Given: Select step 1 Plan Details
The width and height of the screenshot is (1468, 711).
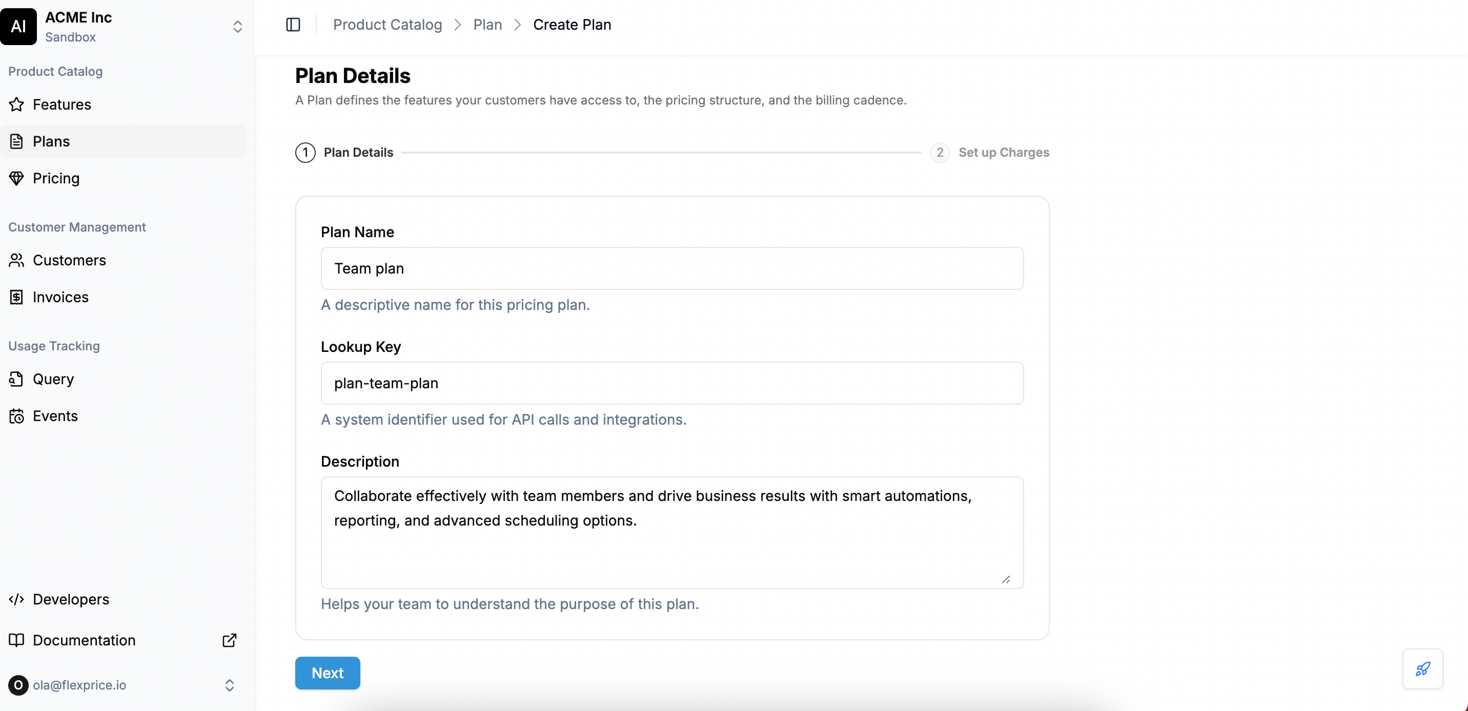Looking at the screenshot, I should [344, 152].
